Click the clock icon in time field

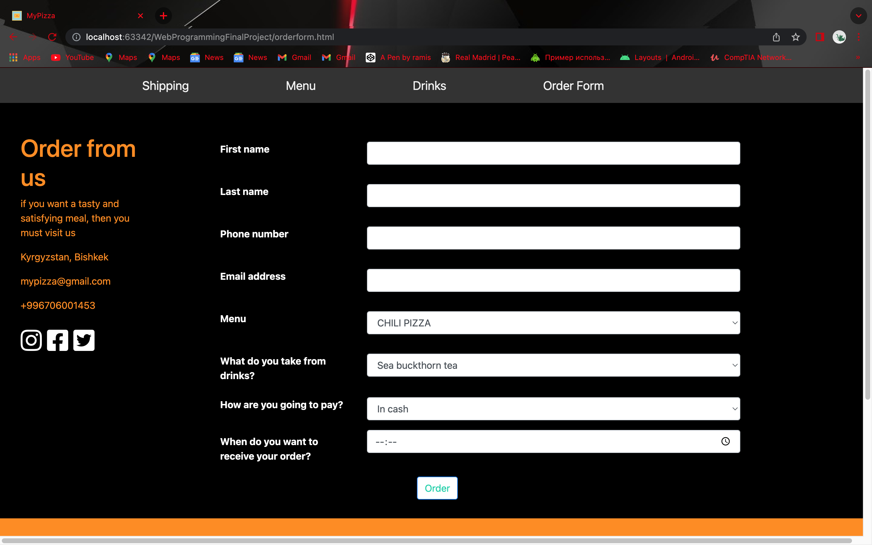coord(725,441)
